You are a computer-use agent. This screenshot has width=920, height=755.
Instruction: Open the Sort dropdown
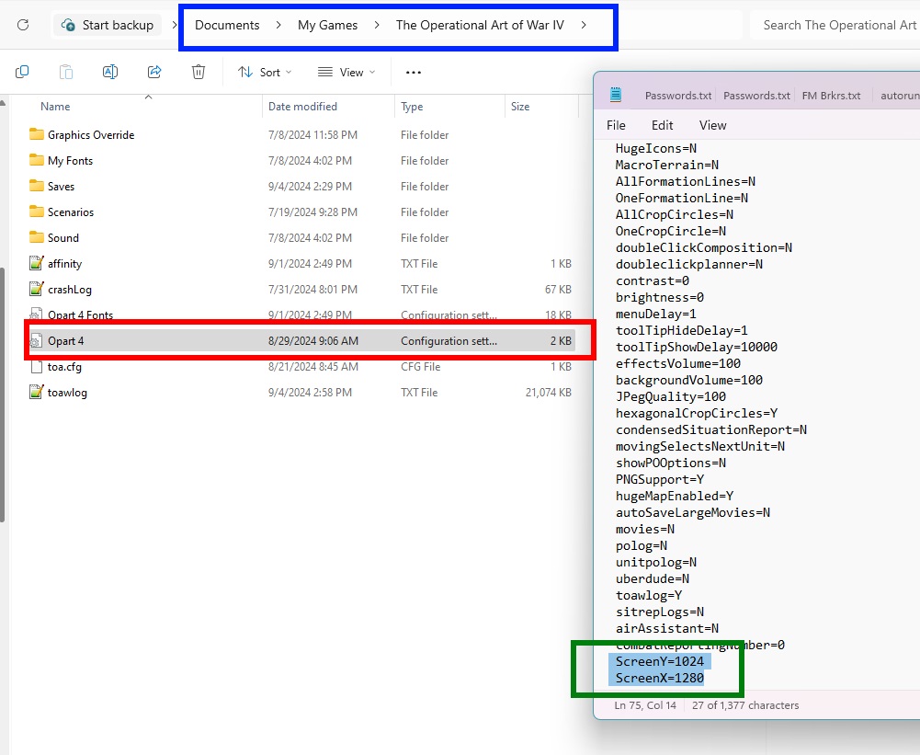[265, 72]
